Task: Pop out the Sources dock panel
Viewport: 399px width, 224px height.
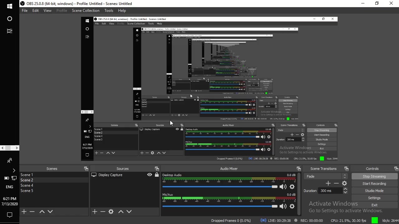Action: 157,169
